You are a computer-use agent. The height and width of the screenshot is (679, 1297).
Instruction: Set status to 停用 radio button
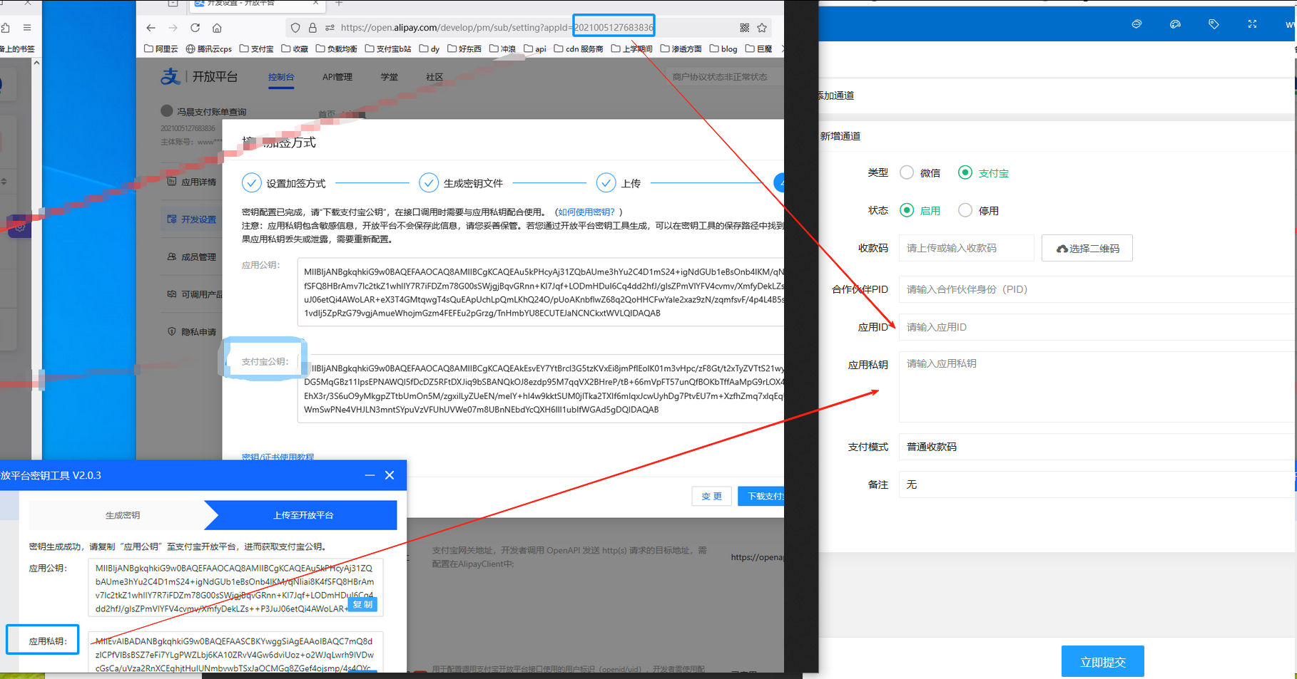pos(965,210)
